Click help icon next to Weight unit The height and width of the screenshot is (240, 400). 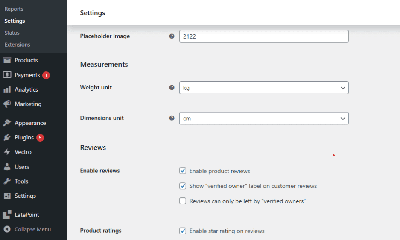pyautogui.click(x=172, y=87)
